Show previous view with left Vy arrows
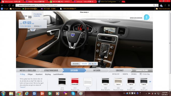The image size is (171, 96). (90, 64)
